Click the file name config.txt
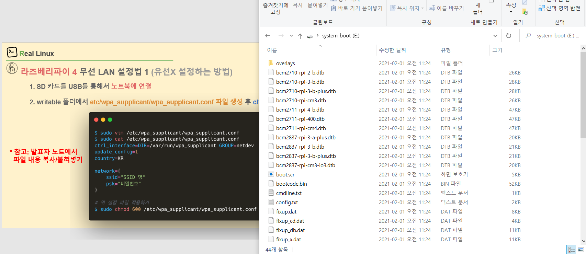The width and height of the screenshot is (586, 254). click(287, 203)
